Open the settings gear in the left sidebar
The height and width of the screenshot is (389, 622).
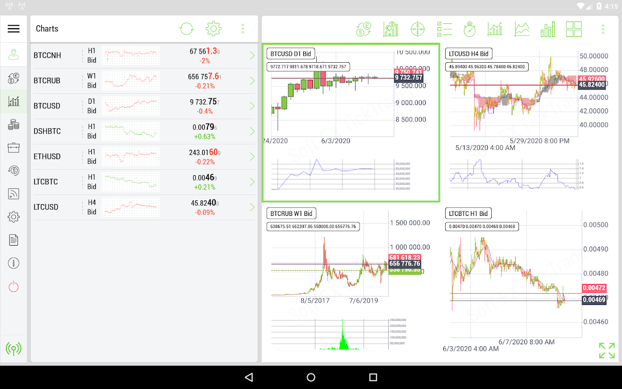coord(14,217)
